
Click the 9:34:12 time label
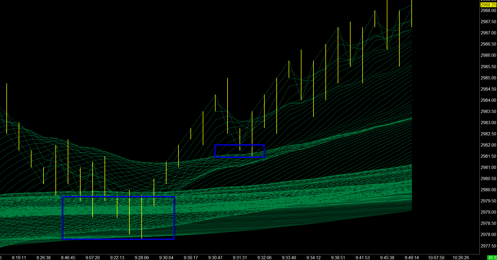tap(313, 258)
